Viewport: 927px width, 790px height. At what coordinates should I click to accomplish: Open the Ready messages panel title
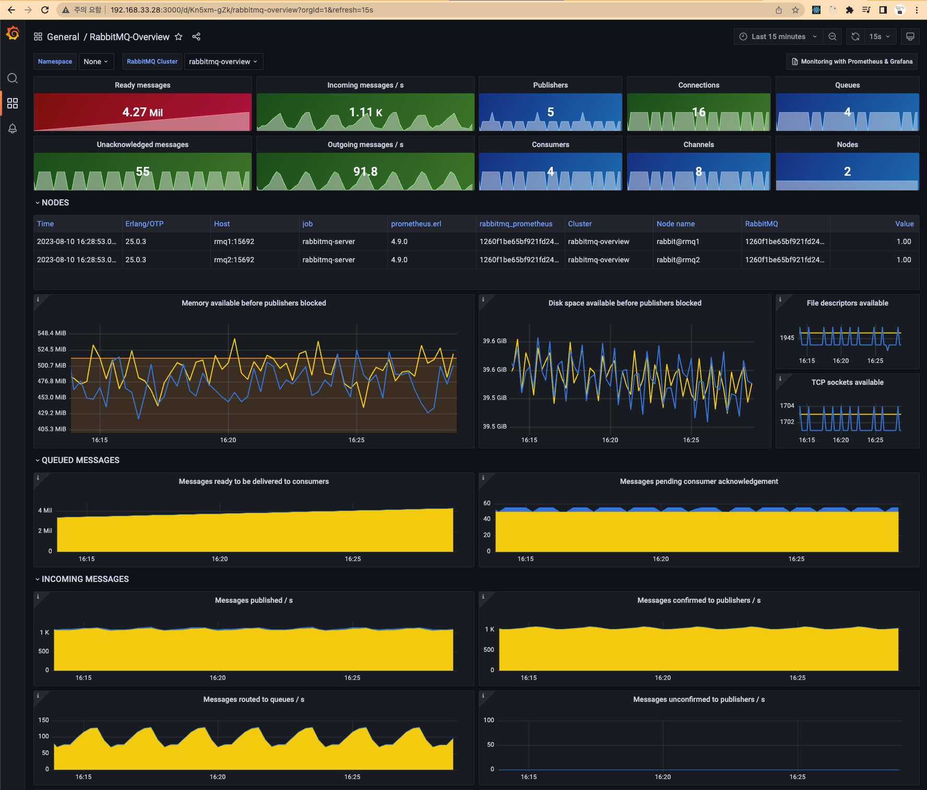tap(142, 85)
